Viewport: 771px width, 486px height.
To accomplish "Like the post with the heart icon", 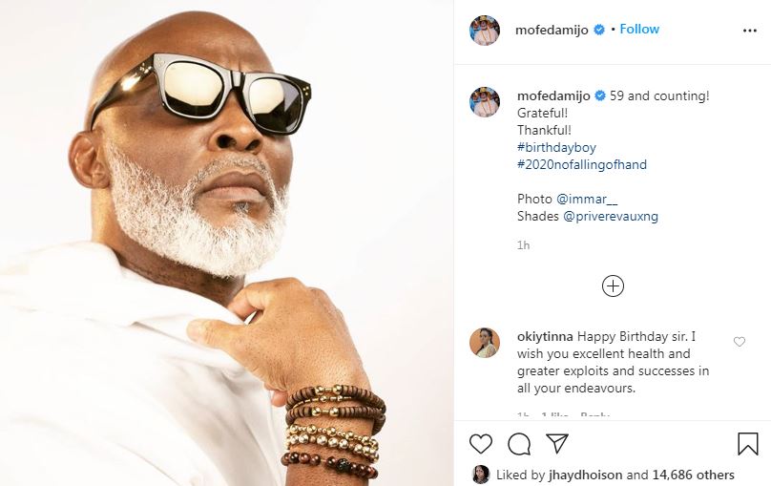I will [481, 444].
